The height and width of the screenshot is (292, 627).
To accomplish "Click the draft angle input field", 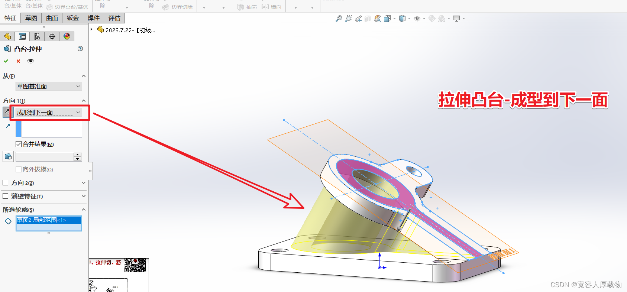I will pos(45,157).
